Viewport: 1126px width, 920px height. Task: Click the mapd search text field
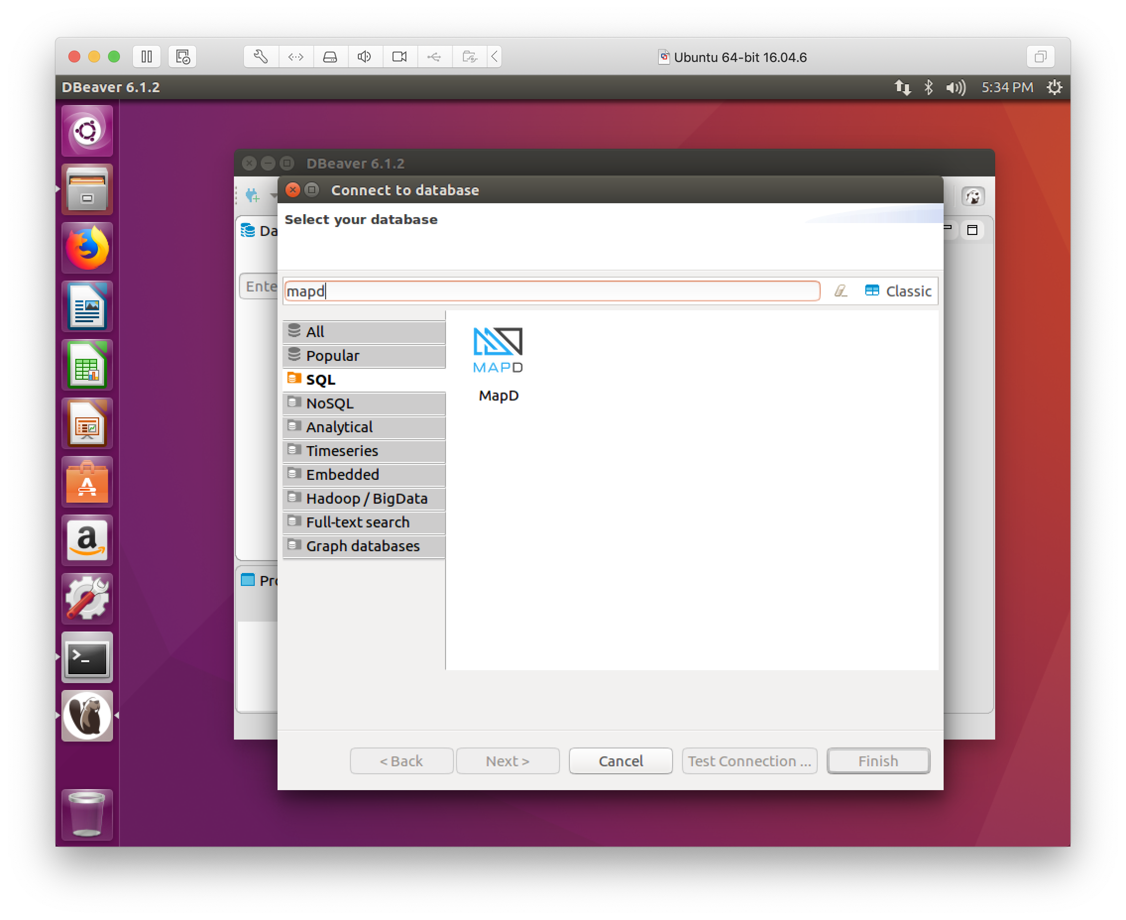551,291
